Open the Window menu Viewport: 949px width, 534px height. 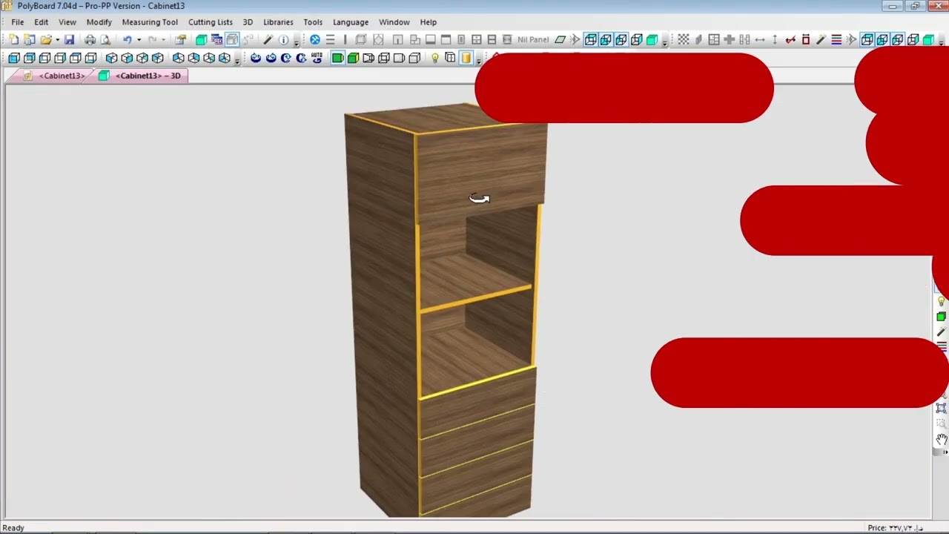click(x=394, y=22)
